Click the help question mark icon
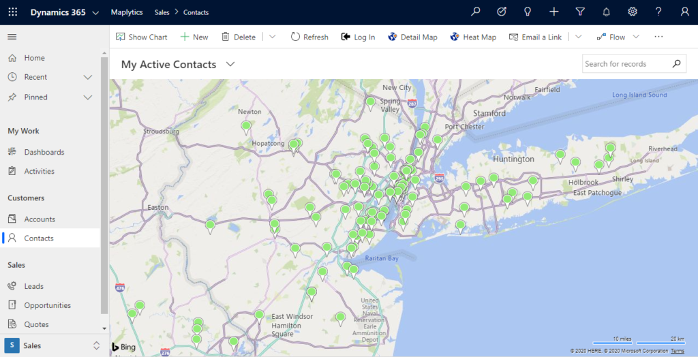 (x=658, y=12)
